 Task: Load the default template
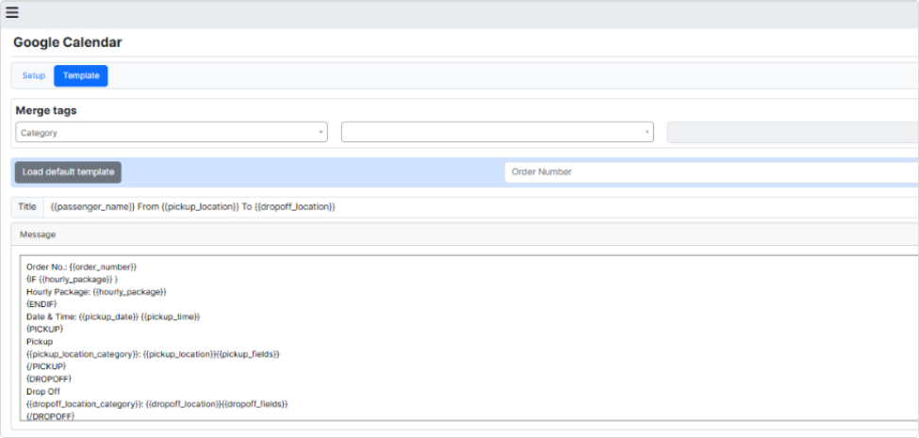tap(68, 172)
